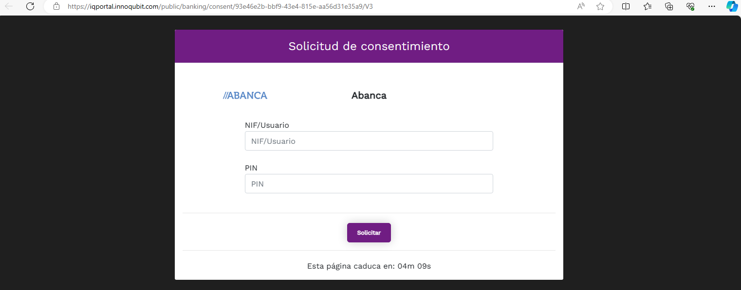This screenshot has height=290, width=741.
Task: Select the Abanca bank name heading
Action: click(x=369, y=95)
